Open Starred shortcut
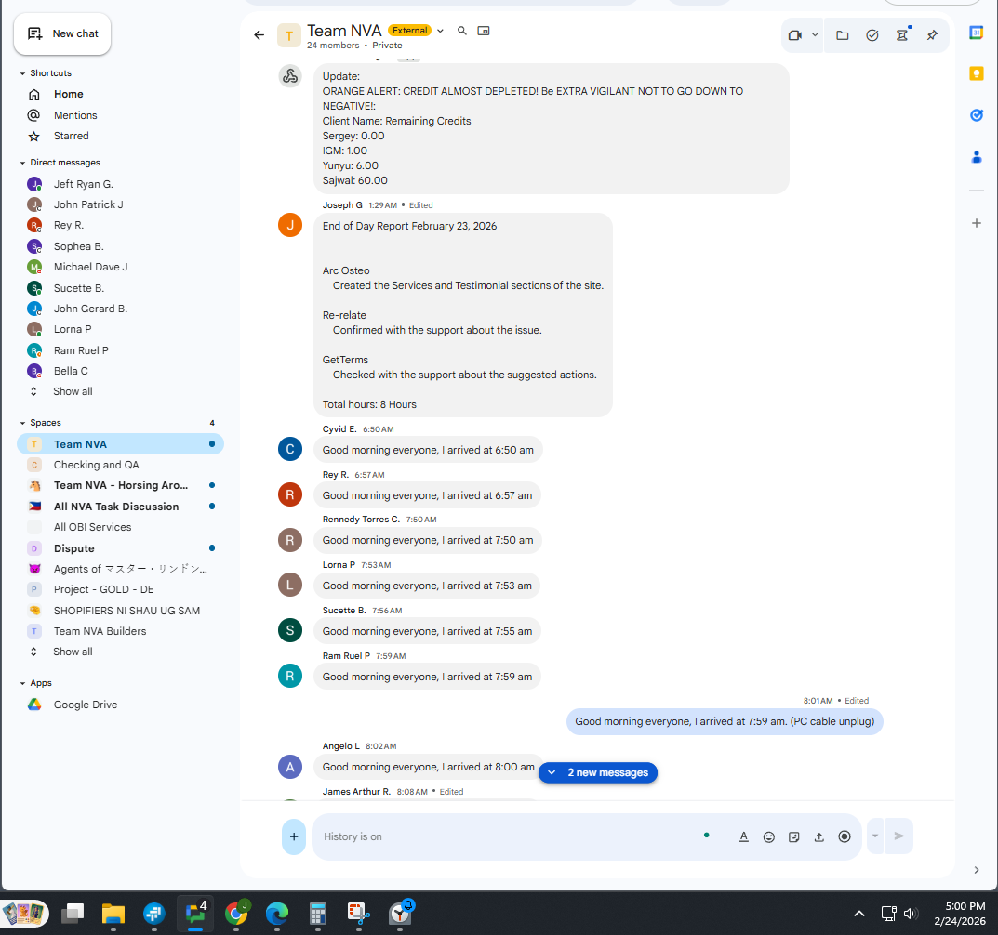This screenshot has height=935, width=998. 72,136
